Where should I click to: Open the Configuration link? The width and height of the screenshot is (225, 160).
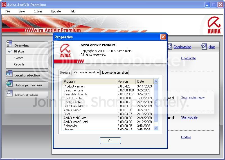(183, 47)
